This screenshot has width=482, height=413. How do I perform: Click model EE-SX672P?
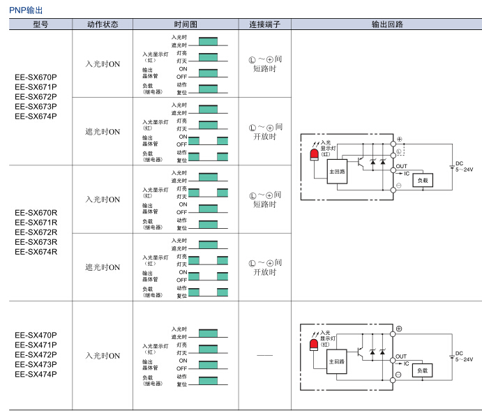[36, 96]
